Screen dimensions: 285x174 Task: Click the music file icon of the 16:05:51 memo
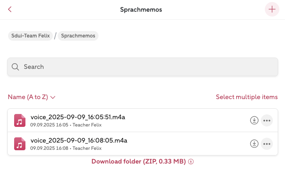coord(20,120)
